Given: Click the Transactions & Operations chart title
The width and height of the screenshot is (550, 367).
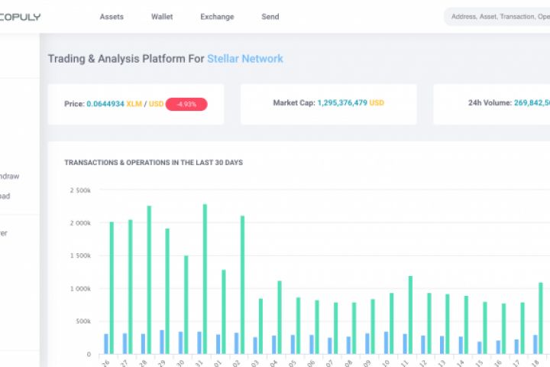Looking at the screenshot, I should point(154,163).
